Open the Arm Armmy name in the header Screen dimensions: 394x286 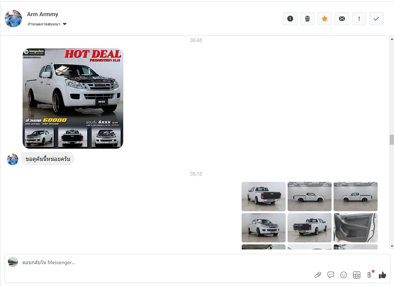click(42, 14)
